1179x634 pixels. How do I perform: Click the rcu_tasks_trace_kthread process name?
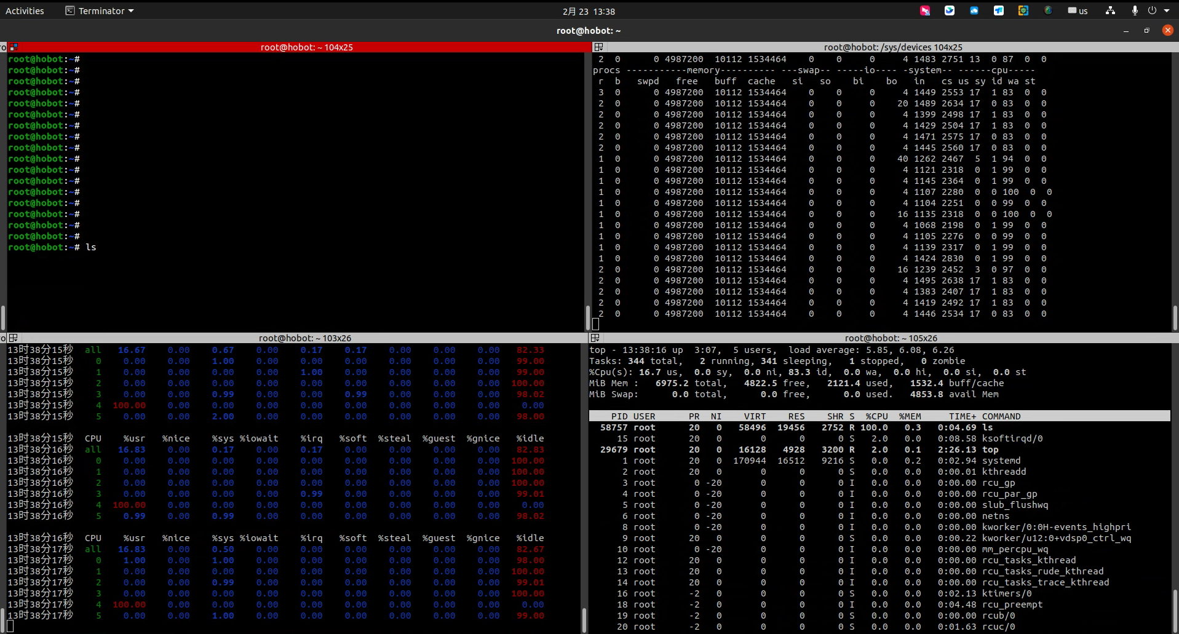click(1046, 582)
